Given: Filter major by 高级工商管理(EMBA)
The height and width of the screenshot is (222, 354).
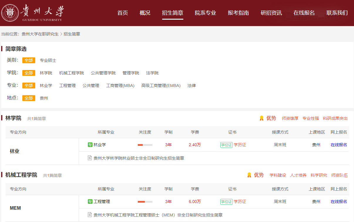Looking at the screenshot, I should click(161, 86).
